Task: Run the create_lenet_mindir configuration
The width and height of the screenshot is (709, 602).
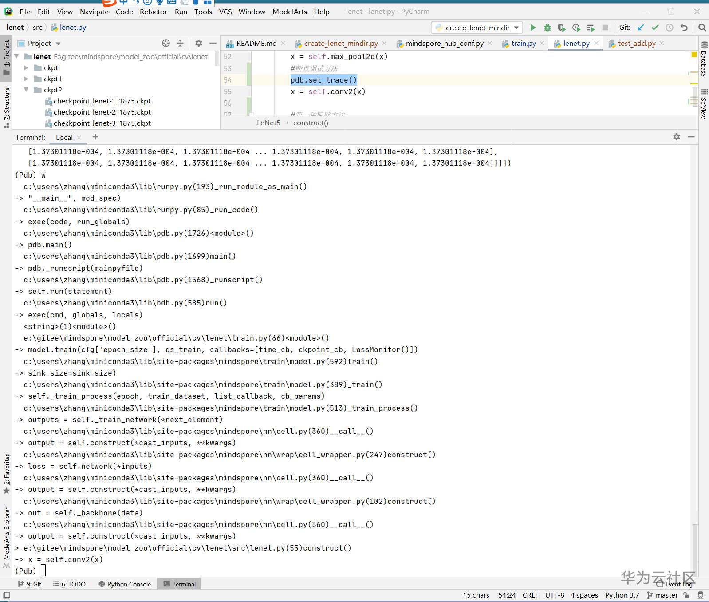Action: pos(533,28)
